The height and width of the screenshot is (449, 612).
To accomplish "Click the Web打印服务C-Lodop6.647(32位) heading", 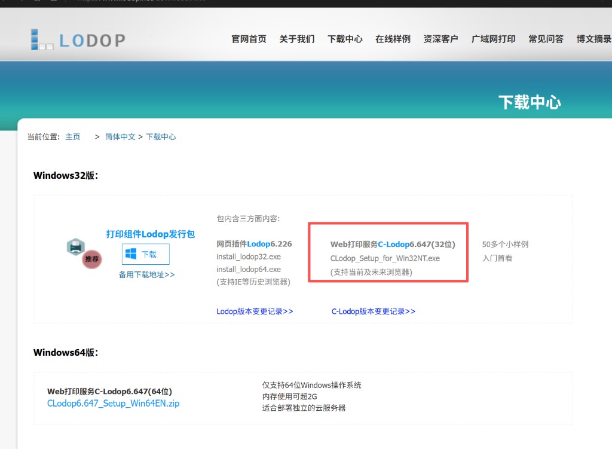I will coord(393,244).
